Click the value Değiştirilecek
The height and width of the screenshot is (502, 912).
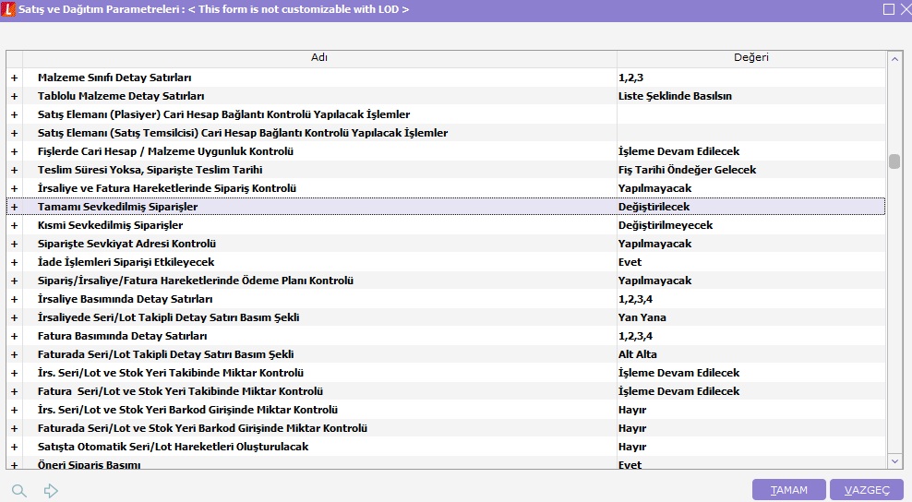(654, 207)
